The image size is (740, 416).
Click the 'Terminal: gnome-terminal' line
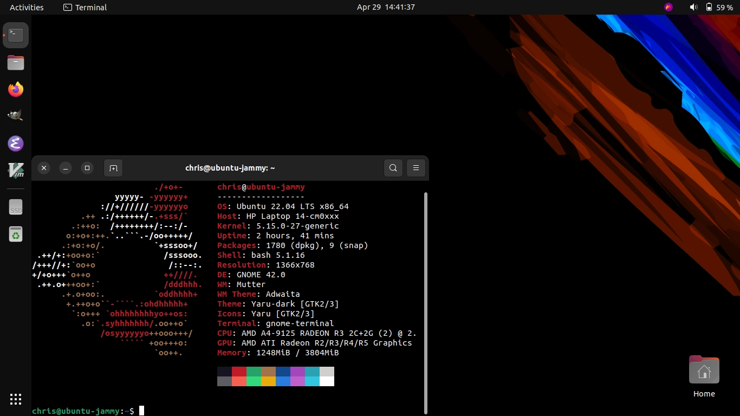tap(276, 323)
